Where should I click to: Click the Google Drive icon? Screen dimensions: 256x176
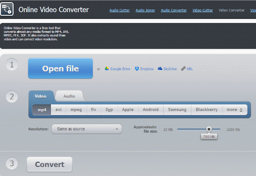tap(107, 69)
